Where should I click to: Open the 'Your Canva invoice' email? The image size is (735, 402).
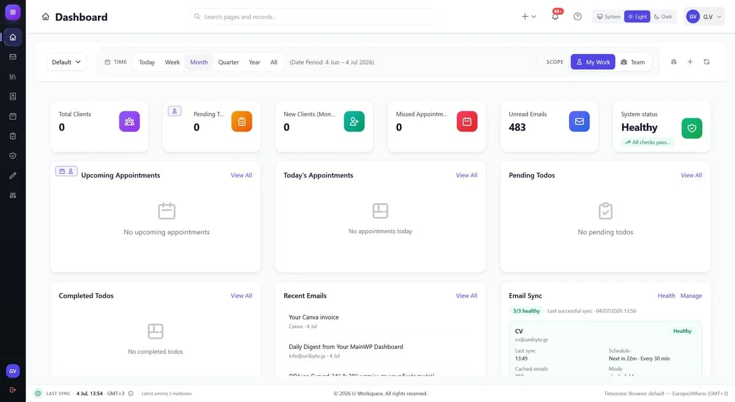click(x=380, y=321)
